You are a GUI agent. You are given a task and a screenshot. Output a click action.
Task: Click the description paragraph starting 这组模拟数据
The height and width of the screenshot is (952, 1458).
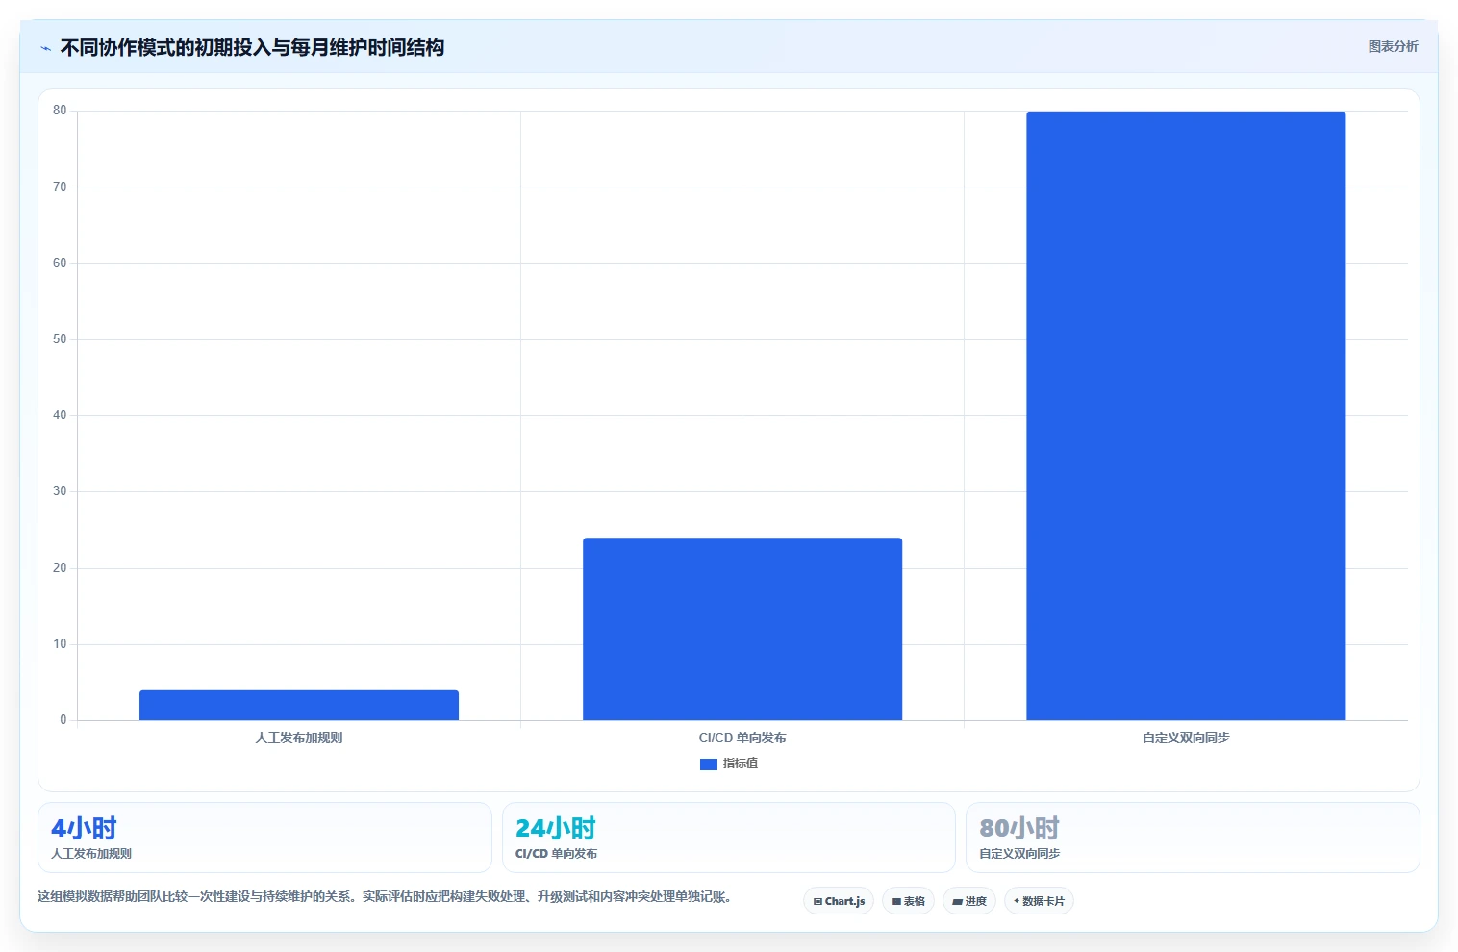pyautogui.click(x=388, y=896)
